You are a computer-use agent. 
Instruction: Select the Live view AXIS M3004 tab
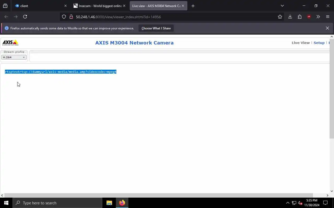158,6
